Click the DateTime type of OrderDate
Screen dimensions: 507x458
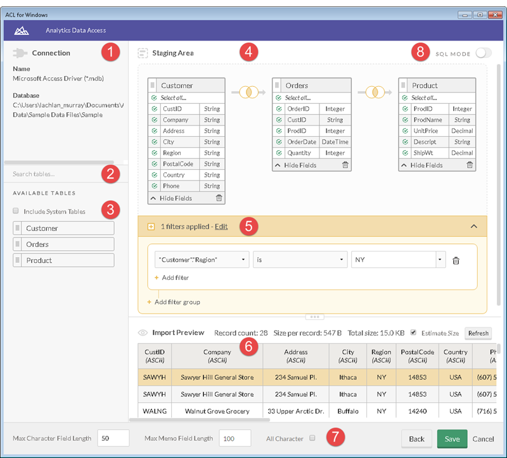tap(335, 142)
